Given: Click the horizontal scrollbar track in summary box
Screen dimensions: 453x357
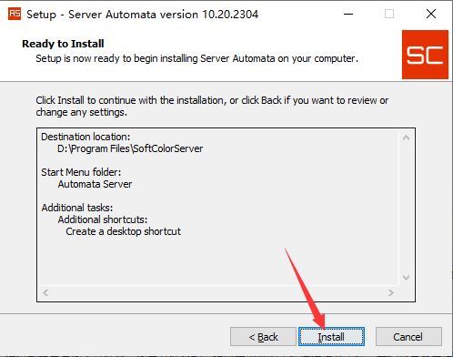Looking at the screenshot, I should (218, 292).
